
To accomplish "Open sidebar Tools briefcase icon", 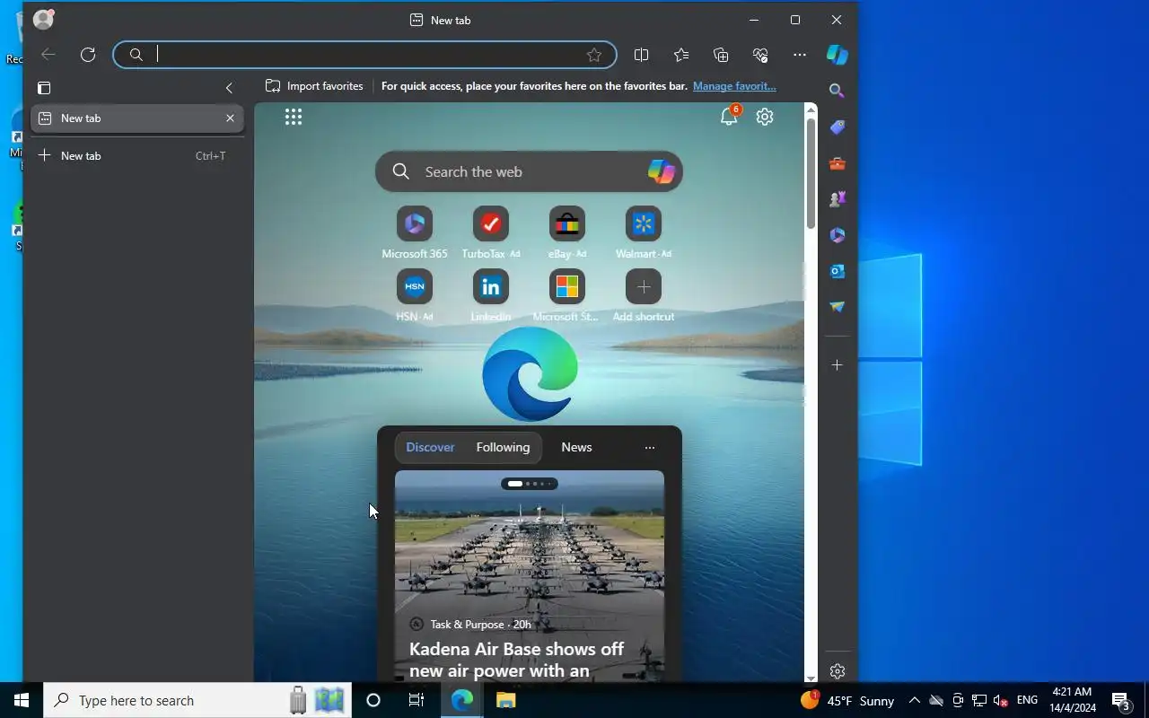I will (x=837, y=162).
